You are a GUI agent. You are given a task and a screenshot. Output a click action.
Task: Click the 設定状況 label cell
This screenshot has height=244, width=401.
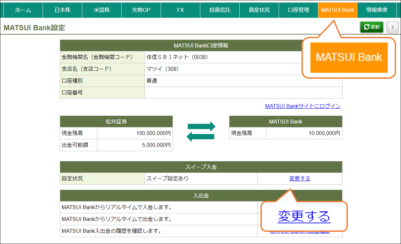pos(102,179)
